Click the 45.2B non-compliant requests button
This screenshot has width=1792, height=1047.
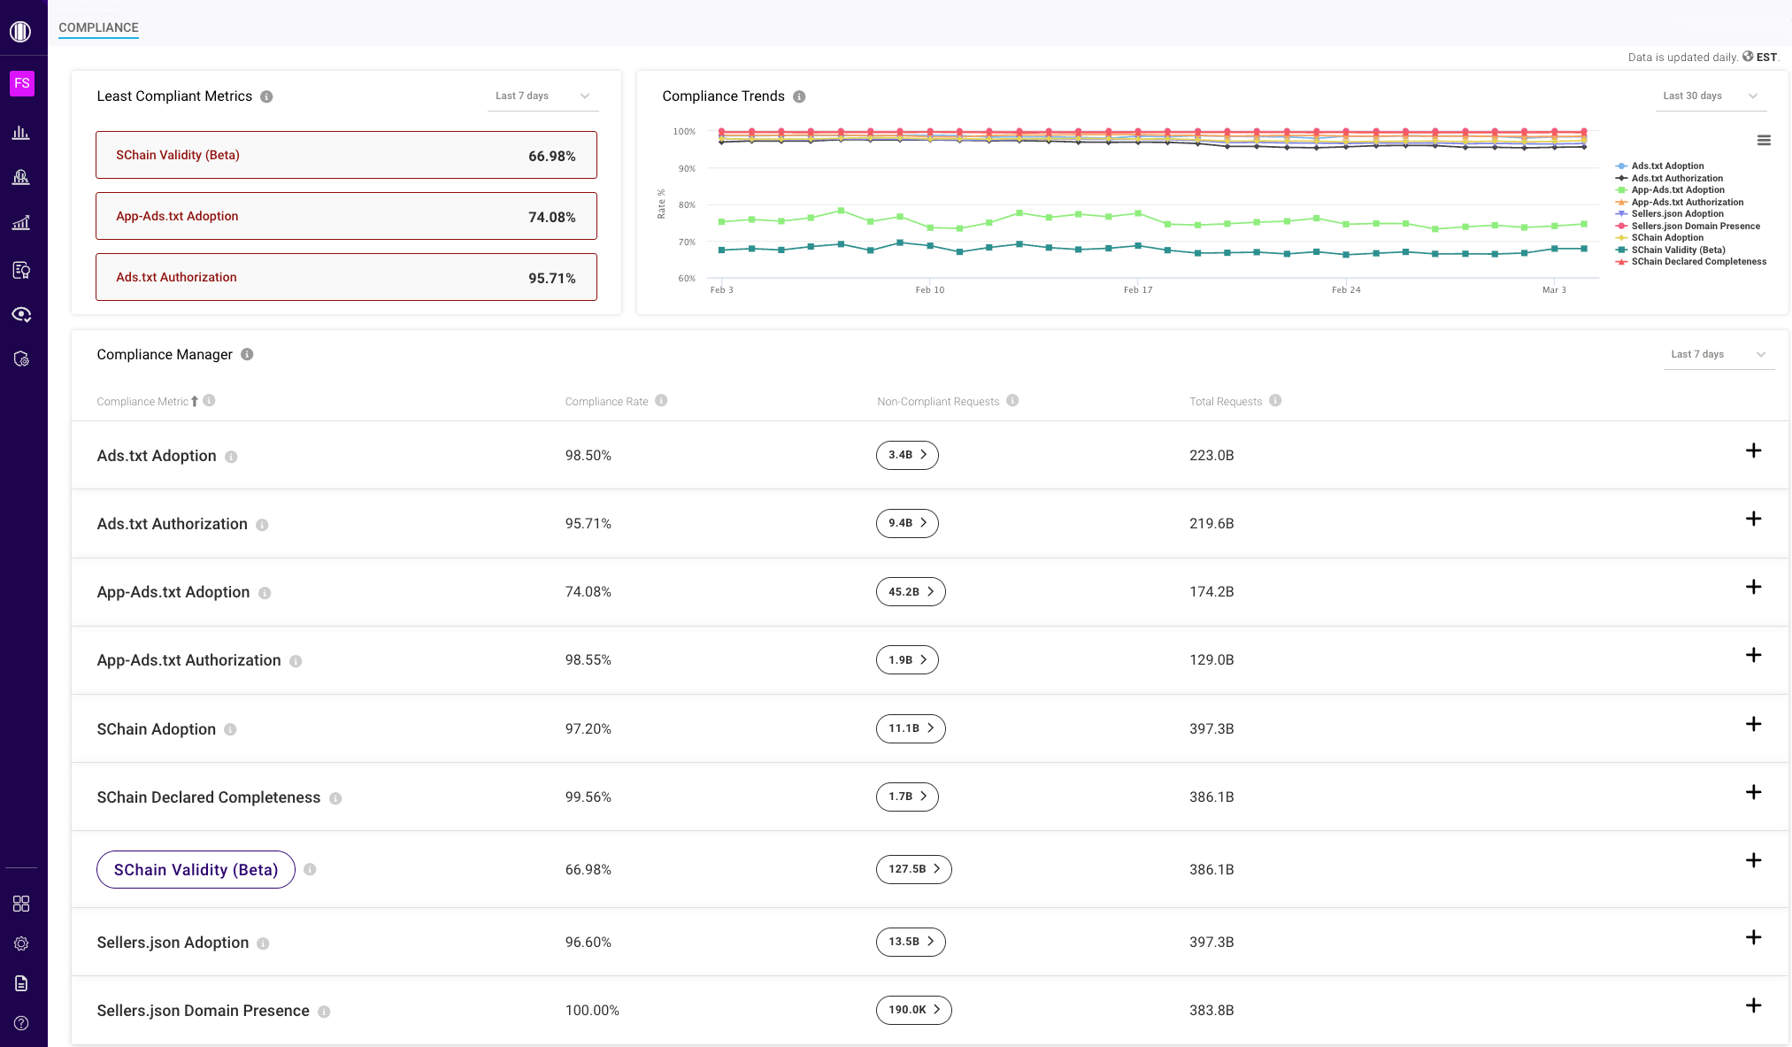pos(909,591)
